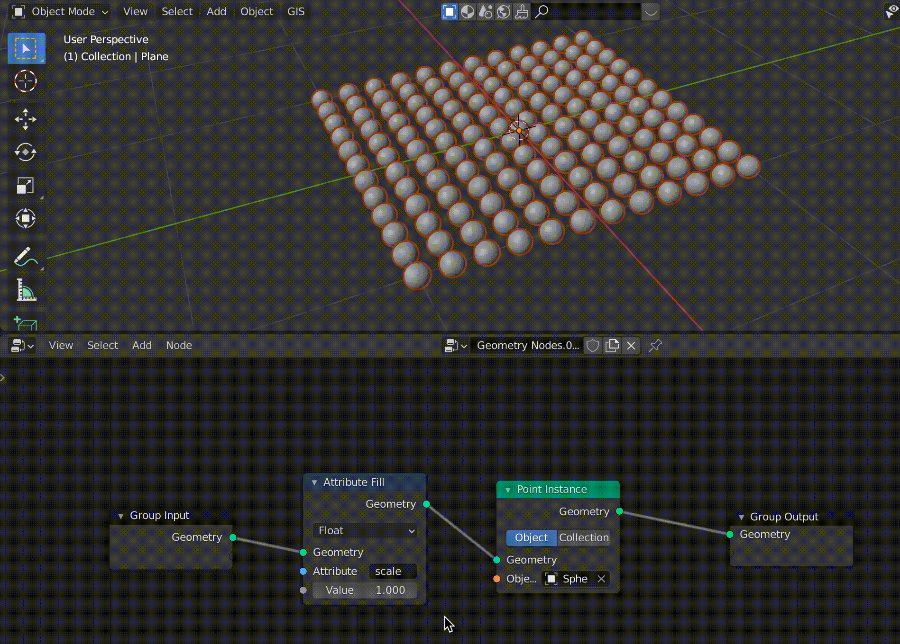The width and height of the screenshot is (900, 644).
Task: Unlink the Geometry Nodes node group
Action: (631, 346)
